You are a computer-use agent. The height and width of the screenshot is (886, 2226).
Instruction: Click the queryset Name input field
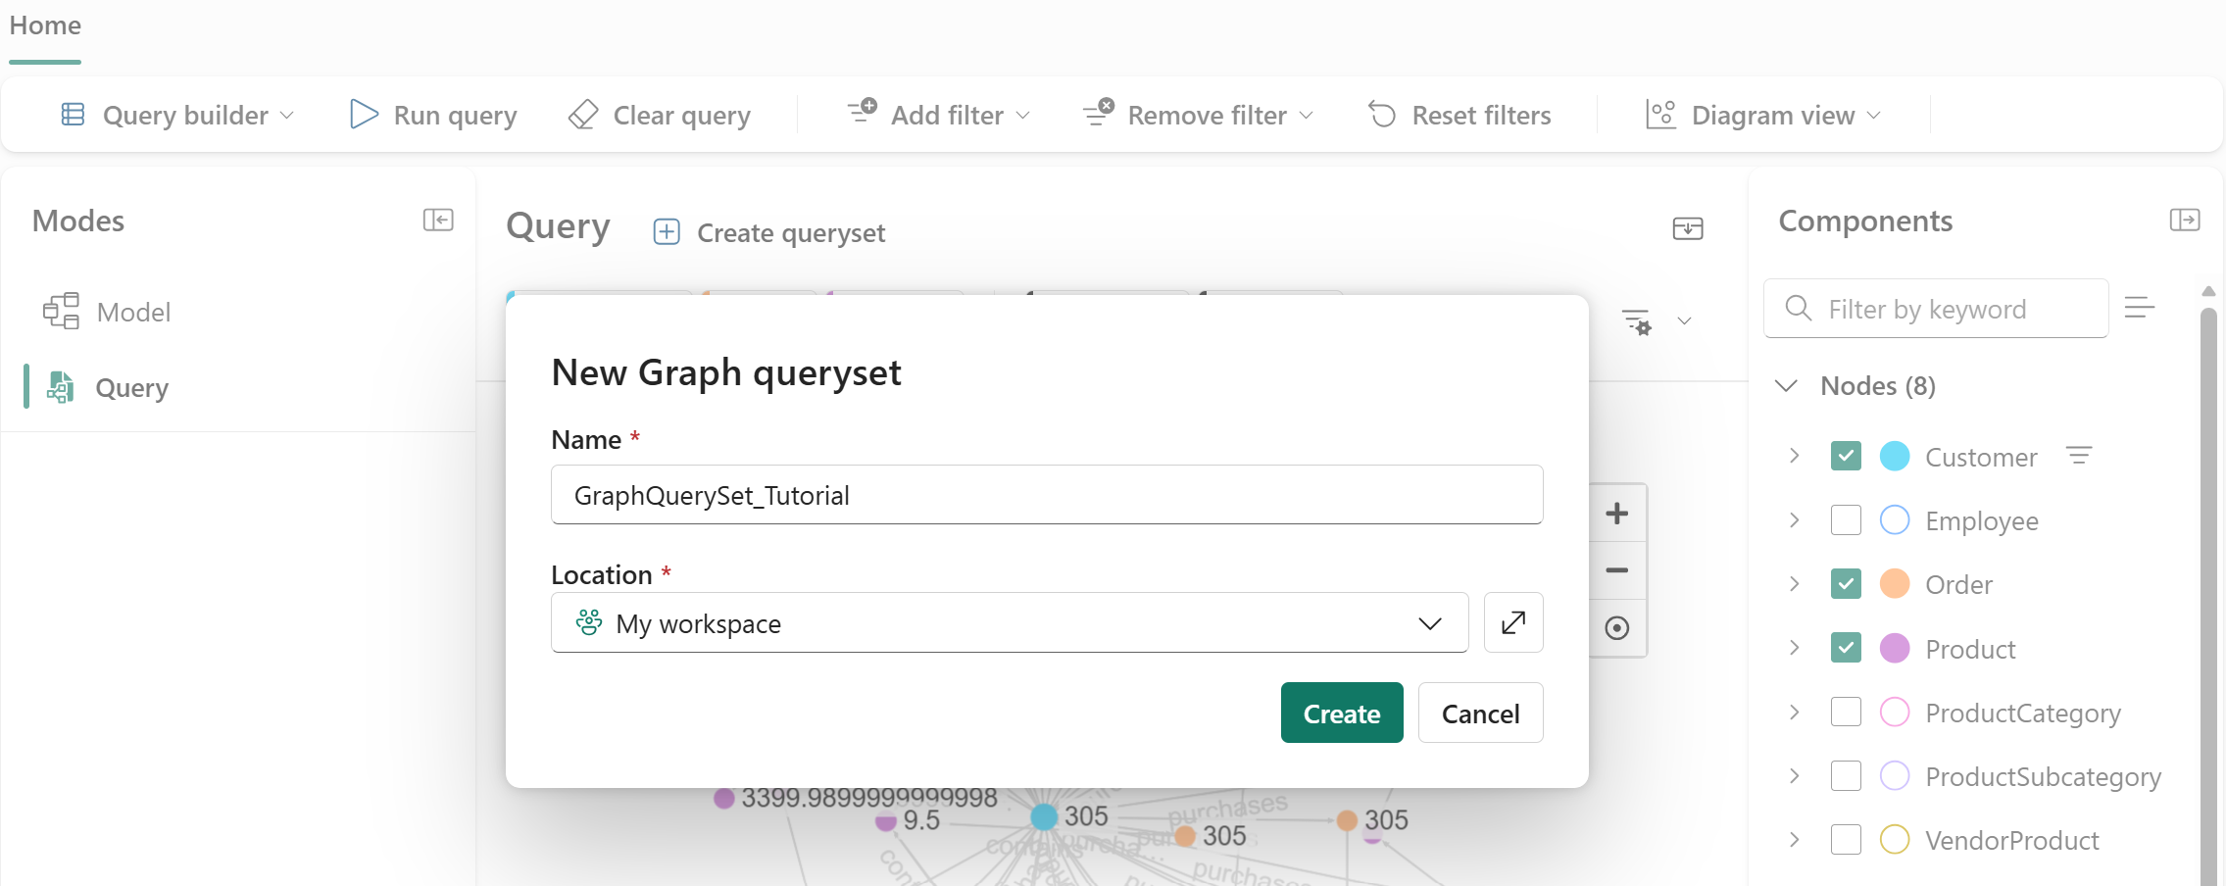[1046, 495]
